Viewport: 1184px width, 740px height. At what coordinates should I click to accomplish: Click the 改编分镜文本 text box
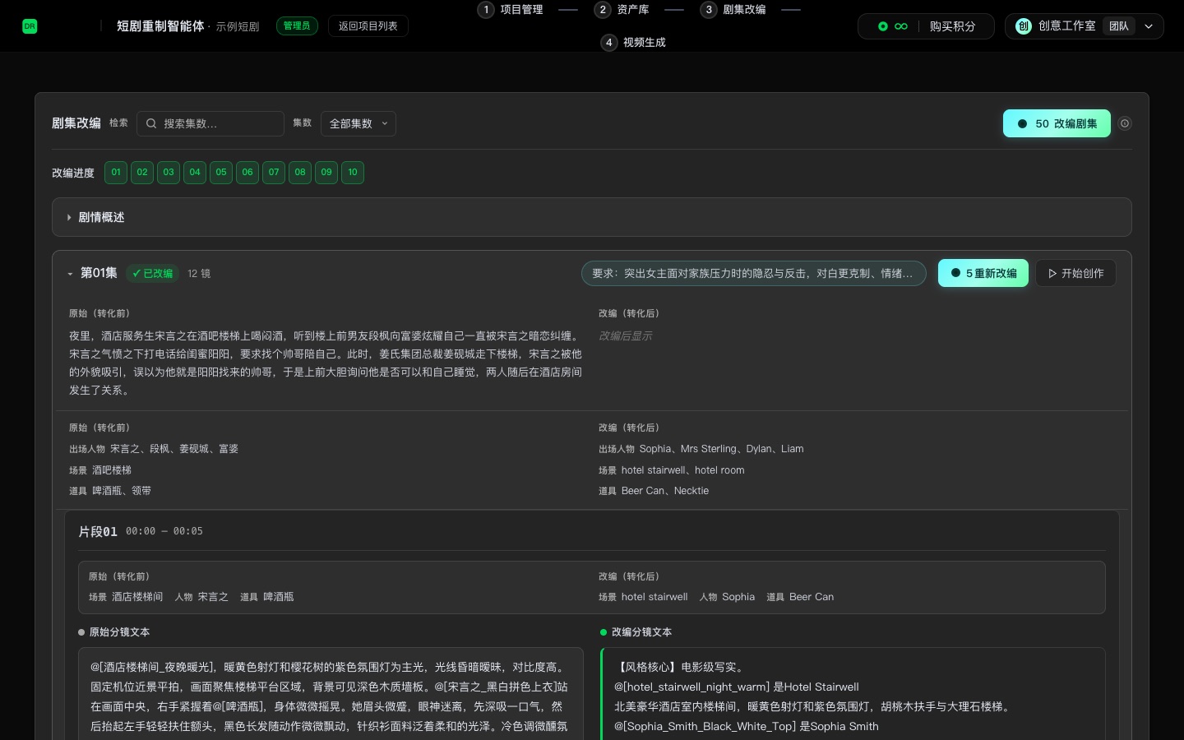coord(853,694)
